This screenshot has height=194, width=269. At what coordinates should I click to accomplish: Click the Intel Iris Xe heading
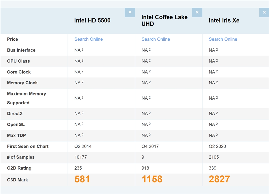tap(224, 20)
